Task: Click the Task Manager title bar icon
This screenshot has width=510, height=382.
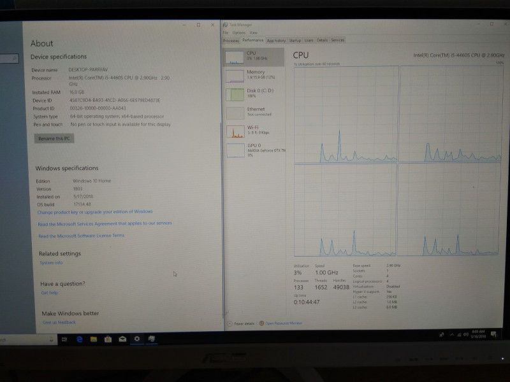Action: (225, 25)
